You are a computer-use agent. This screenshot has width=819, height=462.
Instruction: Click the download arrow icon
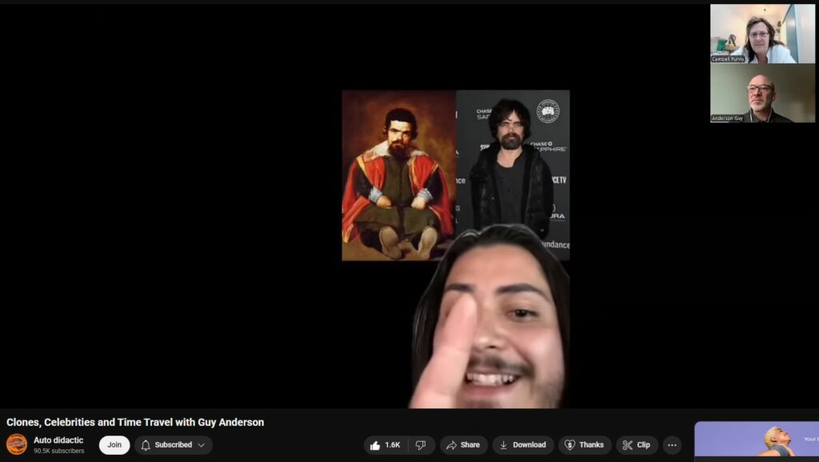click(x=504, y=445)
